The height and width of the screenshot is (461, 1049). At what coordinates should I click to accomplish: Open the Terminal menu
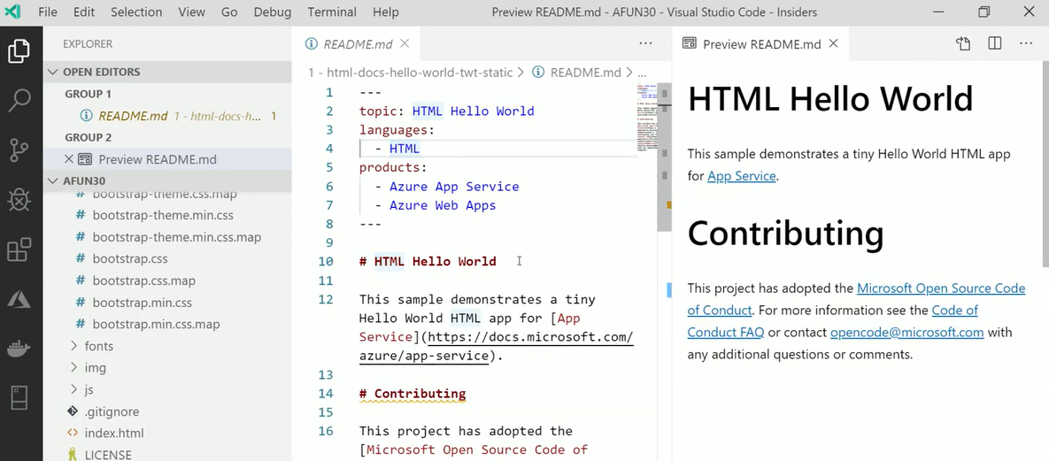coord(331,12)
